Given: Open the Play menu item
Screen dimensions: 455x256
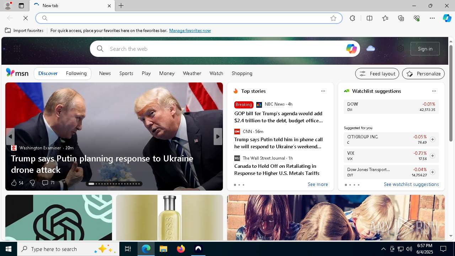Looking at the screenshot, I should 146,73.
